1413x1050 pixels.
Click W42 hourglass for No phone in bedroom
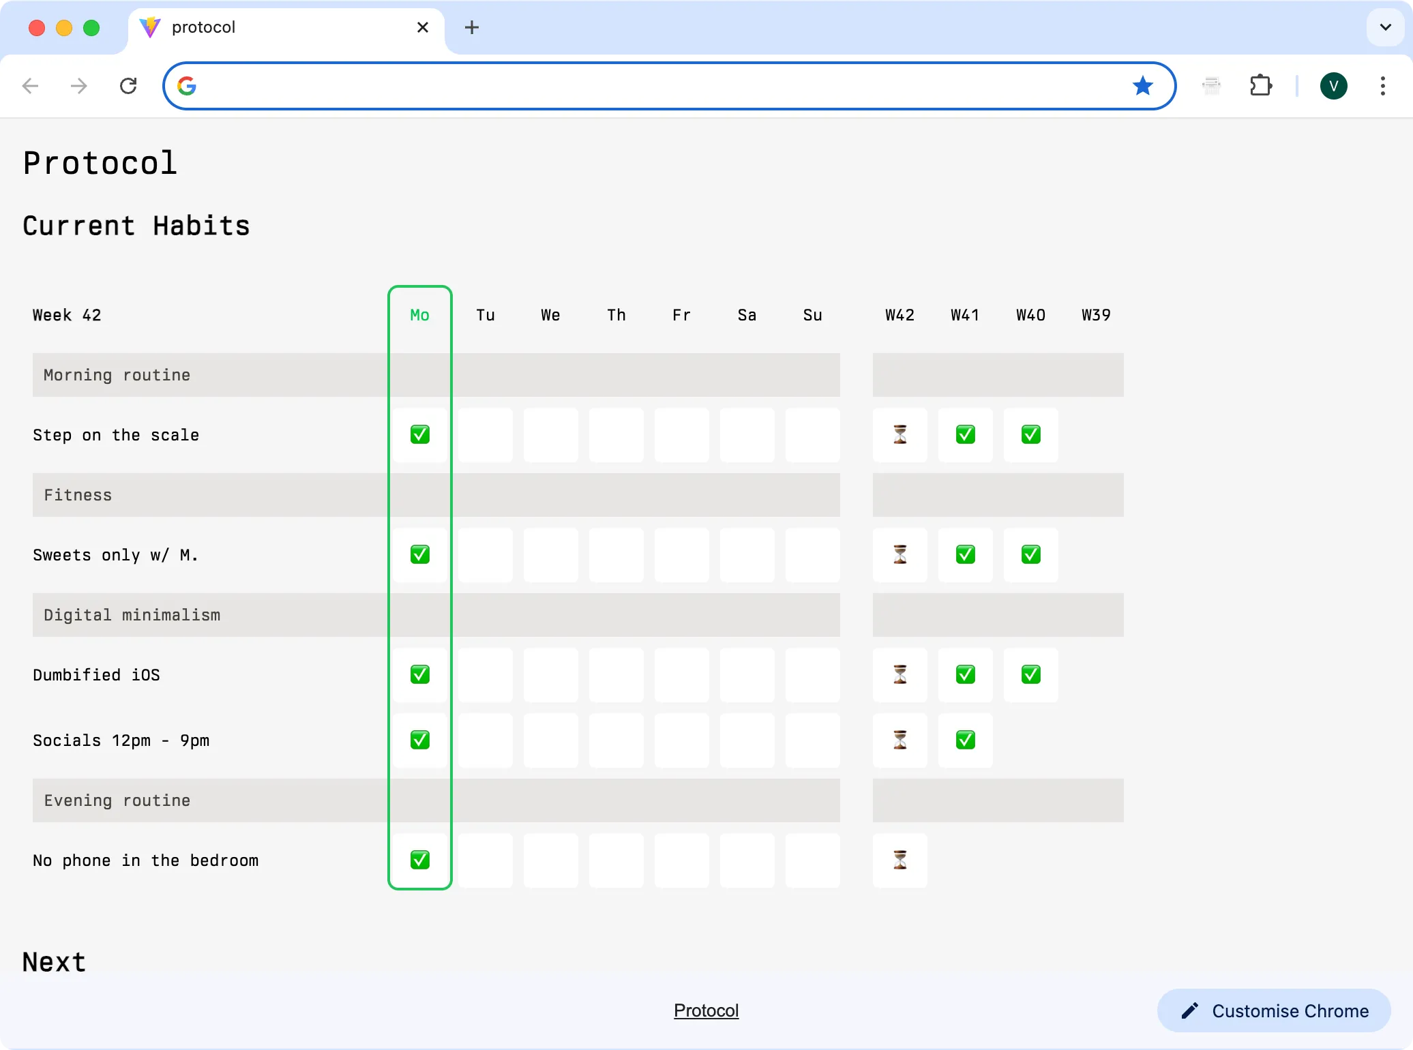(899, 860)
